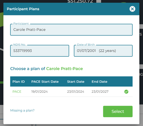143x126 pixels.
Task: Click the NDIS No. field showing 533719993
Action: click(40, 51)
